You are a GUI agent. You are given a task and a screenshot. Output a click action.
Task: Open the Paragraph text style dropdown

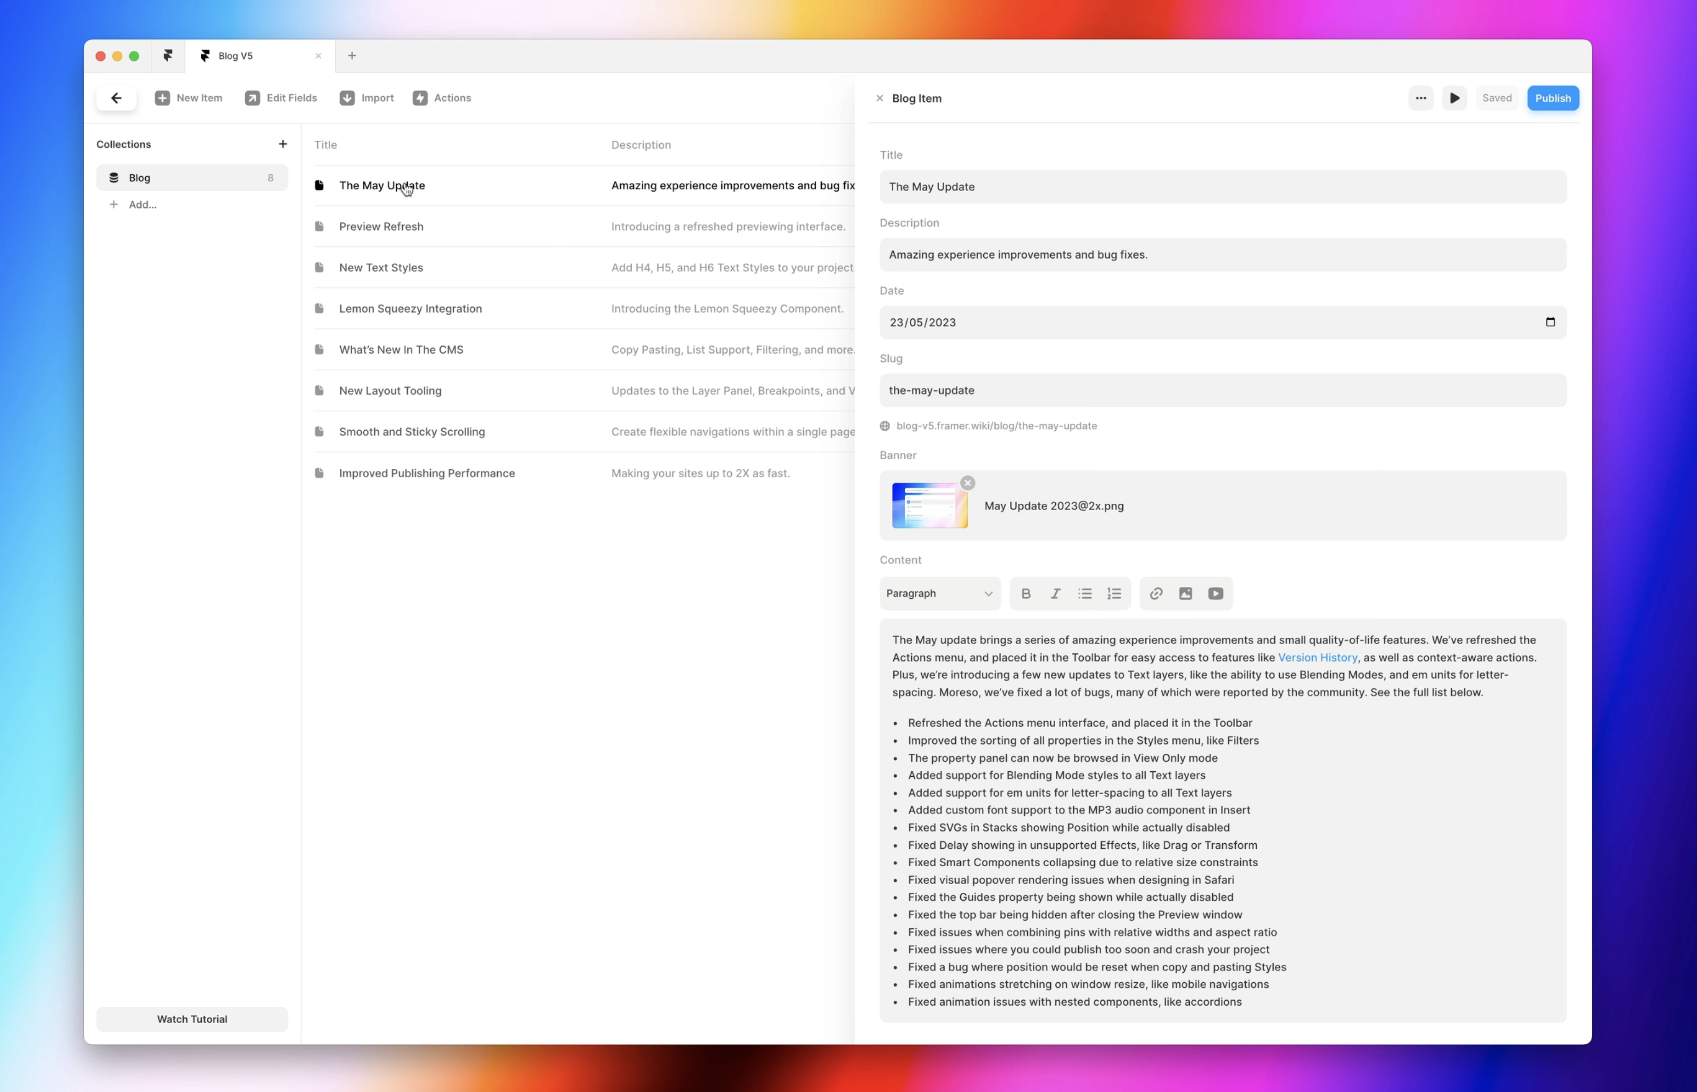pyautogui.click(x=939, y=594)
